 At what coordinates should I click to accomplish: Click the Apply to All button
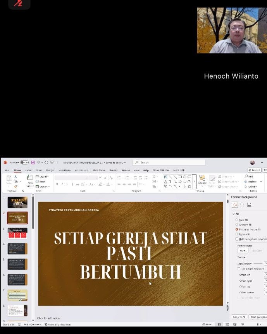(x=239, y=317)
